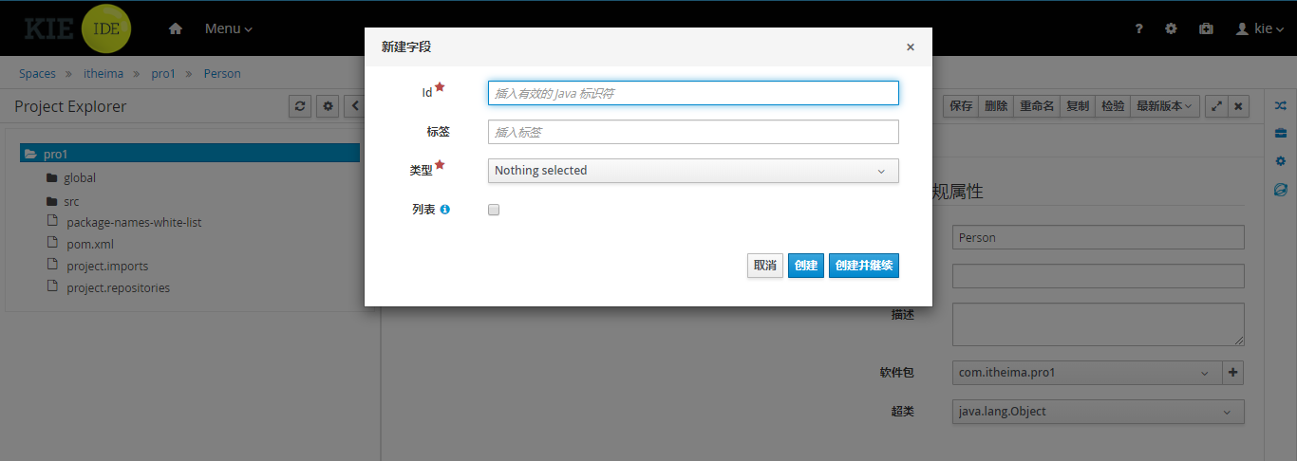Screen dimensions: 1297x461
Task: Open the 类型 Nothing selected dropdown
Action: tap(693, 171)
